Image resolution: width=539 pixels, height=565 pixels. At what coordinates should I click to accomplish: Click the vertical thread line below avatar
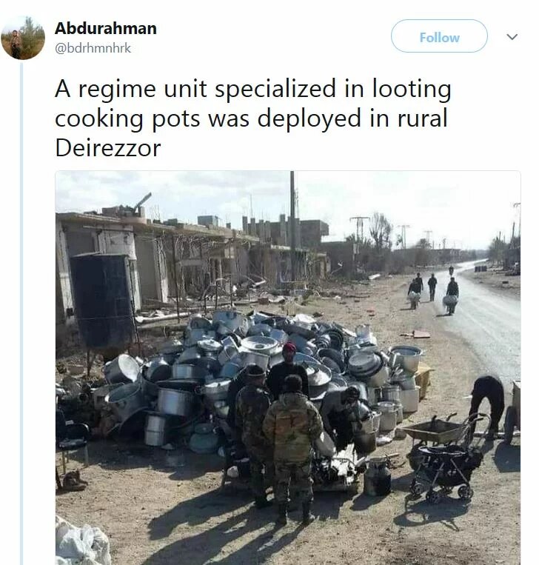tap(21, 313)
